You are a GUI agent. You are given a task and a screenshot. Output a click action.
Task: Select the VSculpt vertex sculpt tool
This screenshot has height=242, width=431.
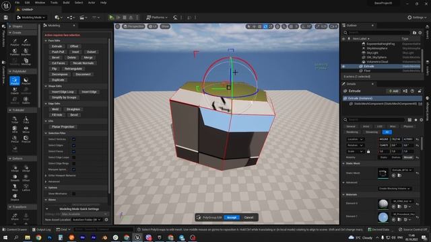[15, 168]
